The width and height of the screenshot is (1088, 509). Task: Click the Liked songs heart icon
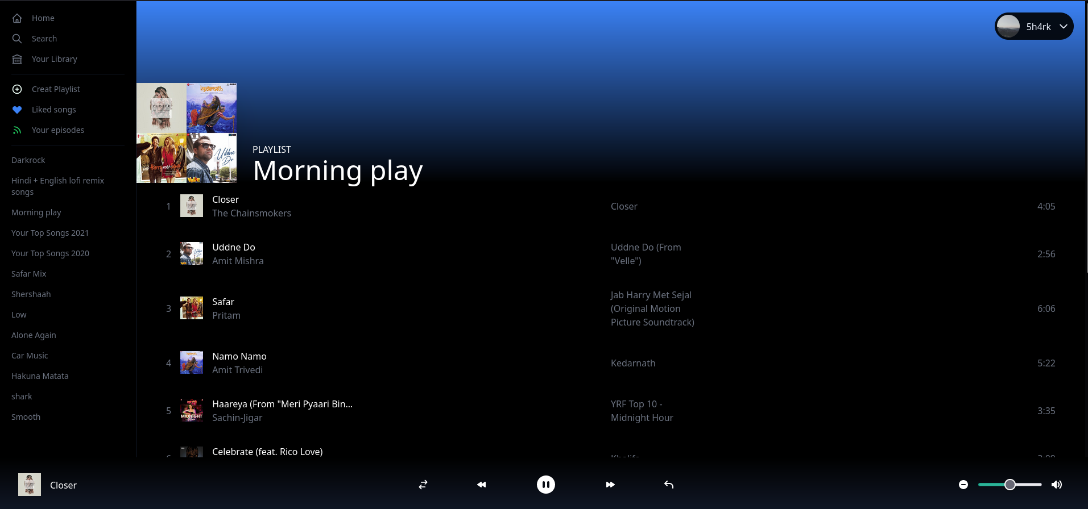coord(17,110)
